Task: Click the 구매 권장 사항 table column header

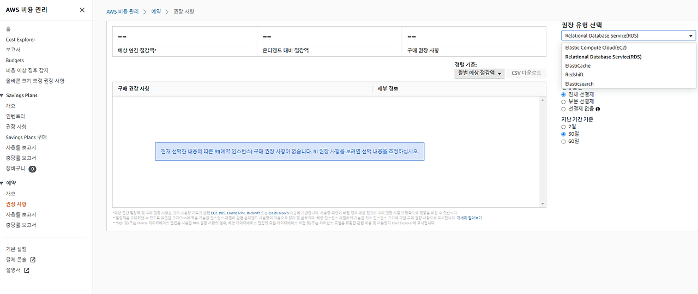Action: (134, 88)
